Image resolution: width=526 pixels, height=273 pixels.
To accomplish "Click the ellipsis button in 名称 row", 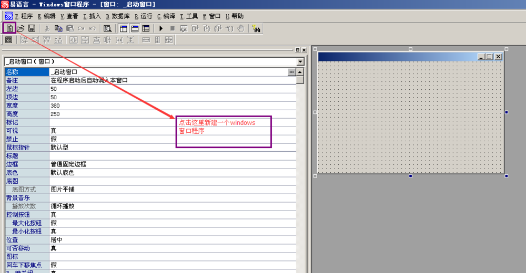I will coord(292,72).
